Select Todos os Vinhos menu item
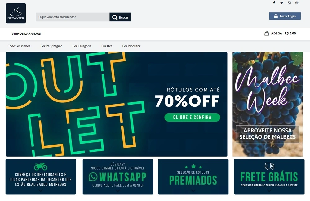 pyautogui.click(x=19, y=46)
